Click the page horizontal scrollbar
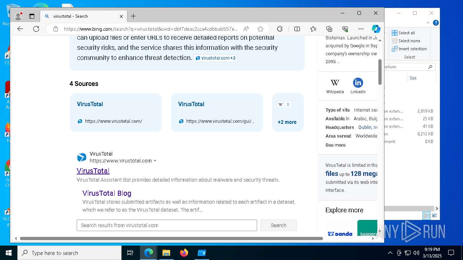Screen dimensions: 463x260 [x=171, y=238]
